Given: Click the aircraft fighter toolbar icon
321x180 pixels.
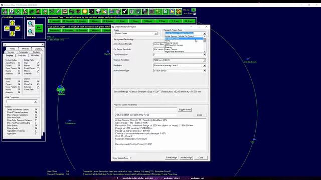Looking at the screenshot, I should click(x=52, y=12).
